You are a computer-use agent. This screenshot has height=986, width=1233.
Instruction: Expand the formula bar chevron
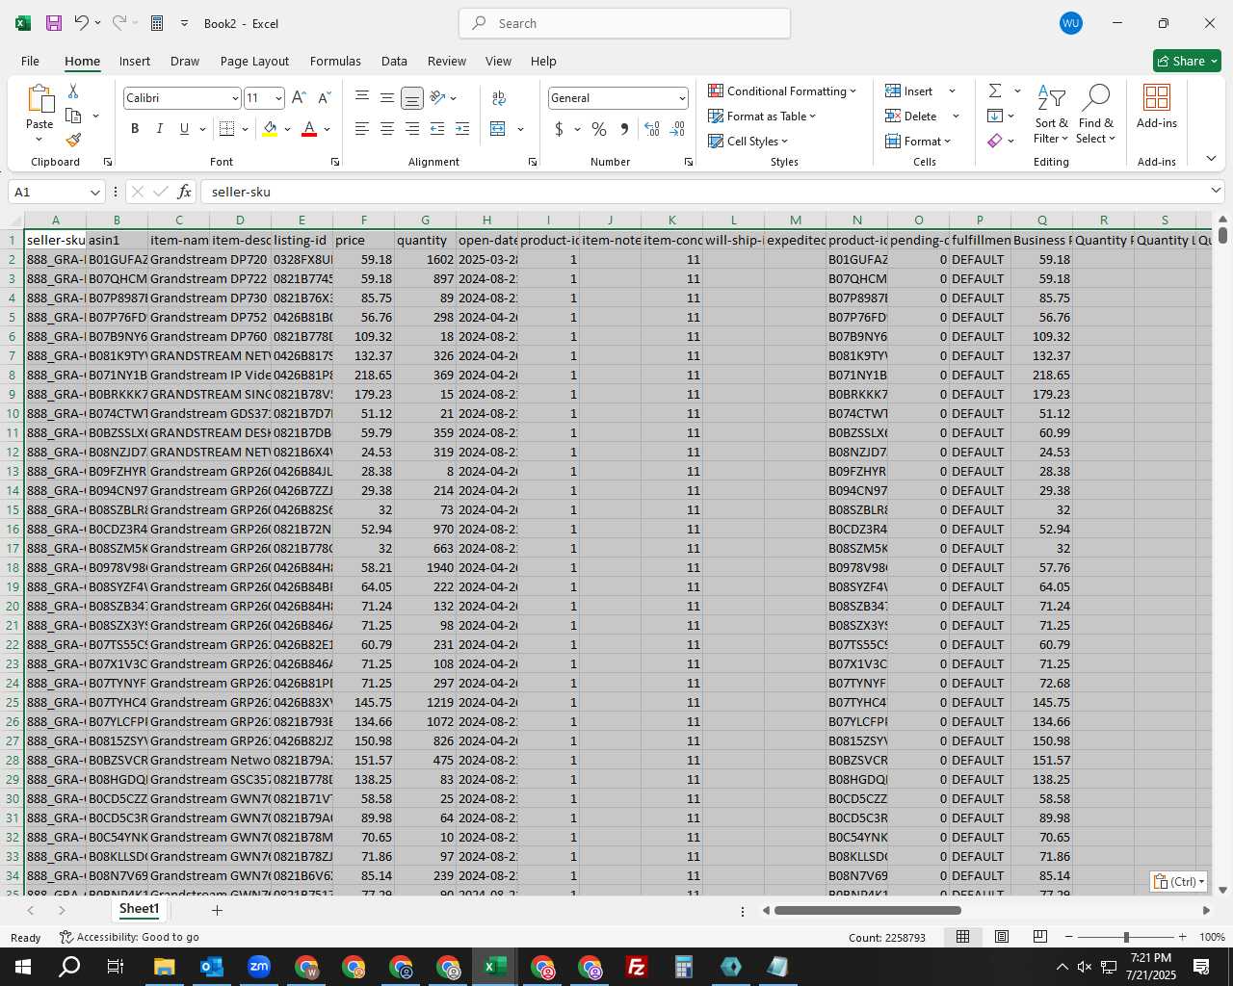(1216, 191)
